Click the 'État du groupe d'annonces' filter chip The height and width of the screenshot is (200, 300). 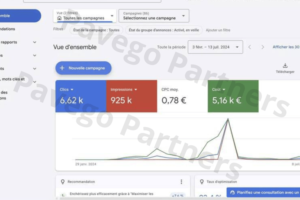click(164, 30)
